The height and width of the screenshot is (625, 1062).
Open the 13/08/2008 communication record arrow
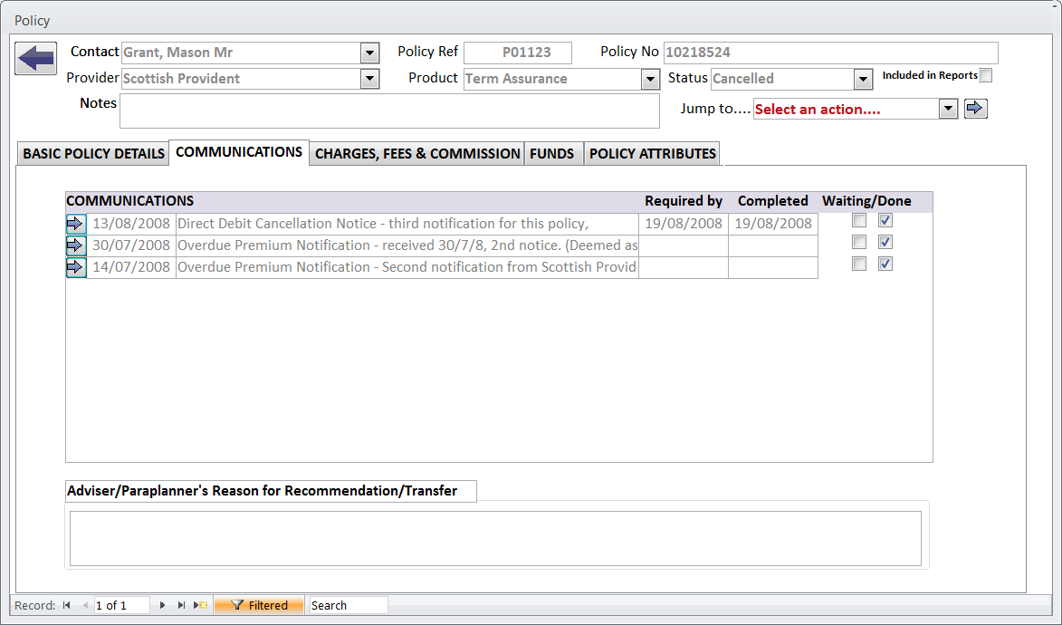pyautogui.click(x=75, y=224)
